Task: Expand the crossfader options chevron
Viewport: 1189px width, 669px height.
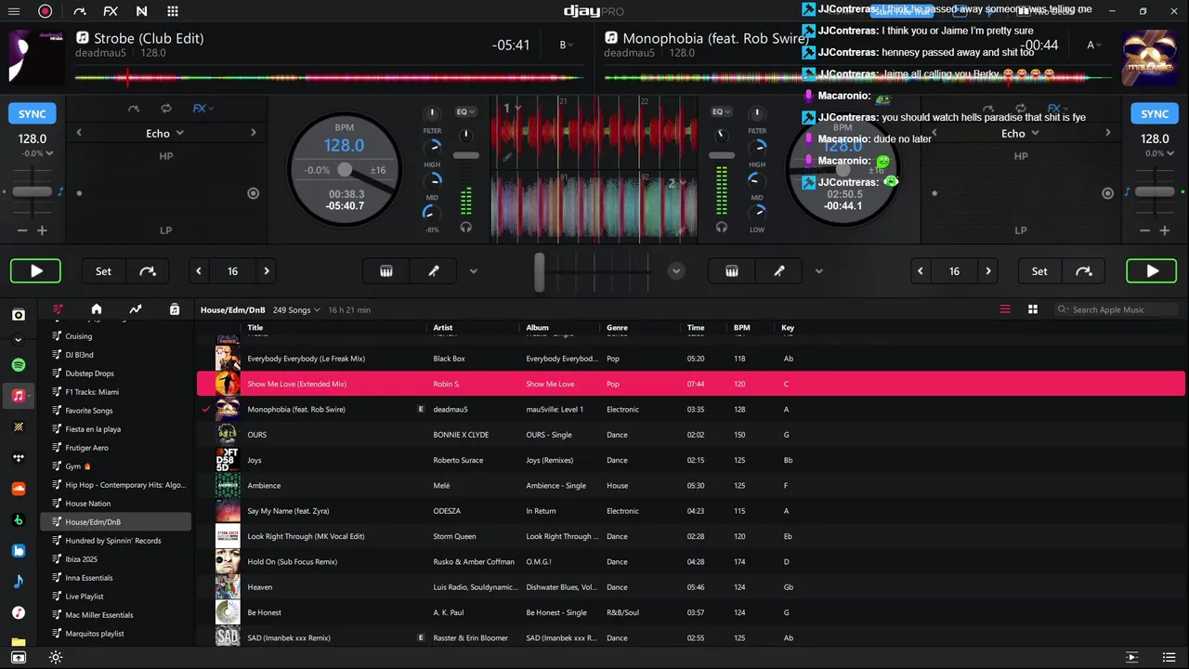Action: click(676, 271)
